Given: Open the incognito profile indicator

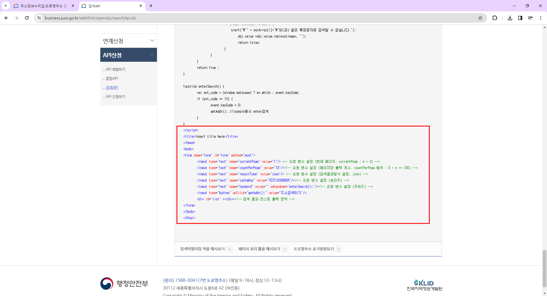Looking at the screenshot, I should (530, 18).
